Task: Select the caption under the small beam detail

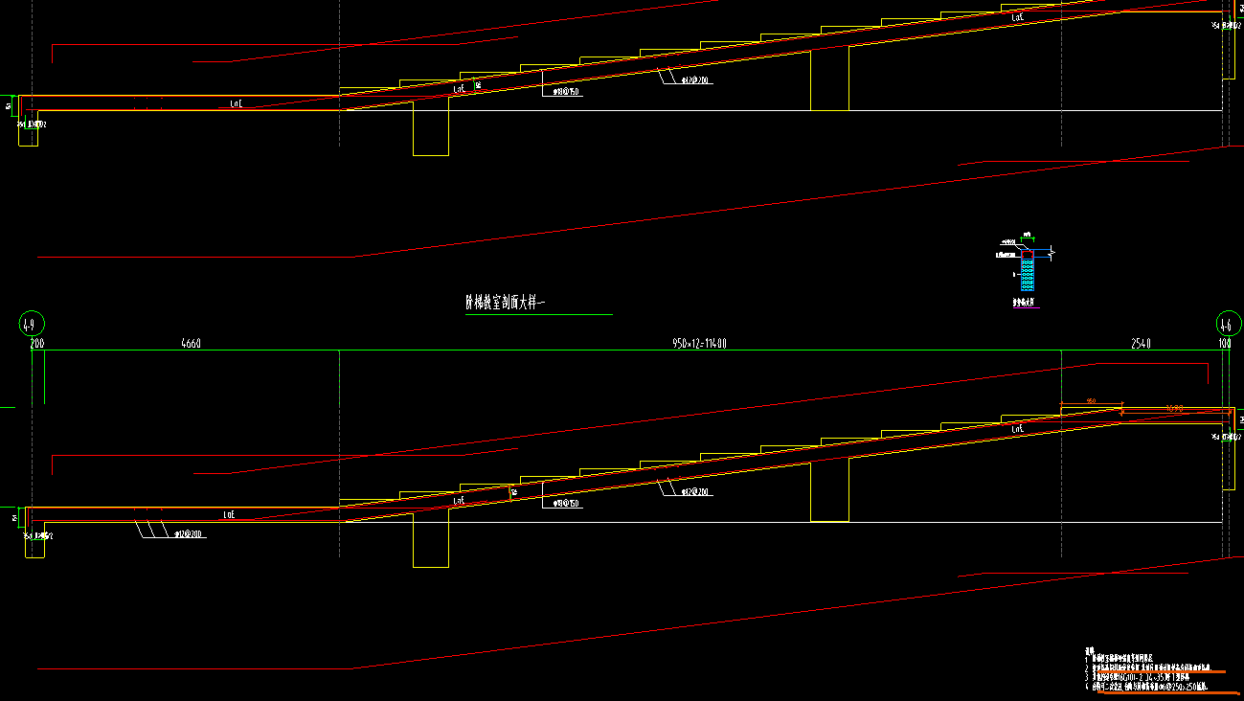Action: point(1025,303)
